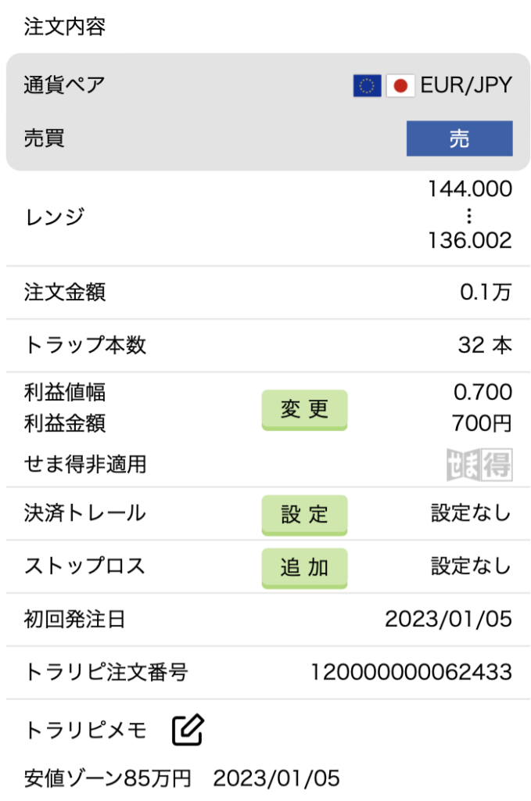The image size is (531, 801).
Task: Click the memo edit pencil icon
Action: click(x=188, y=730)
